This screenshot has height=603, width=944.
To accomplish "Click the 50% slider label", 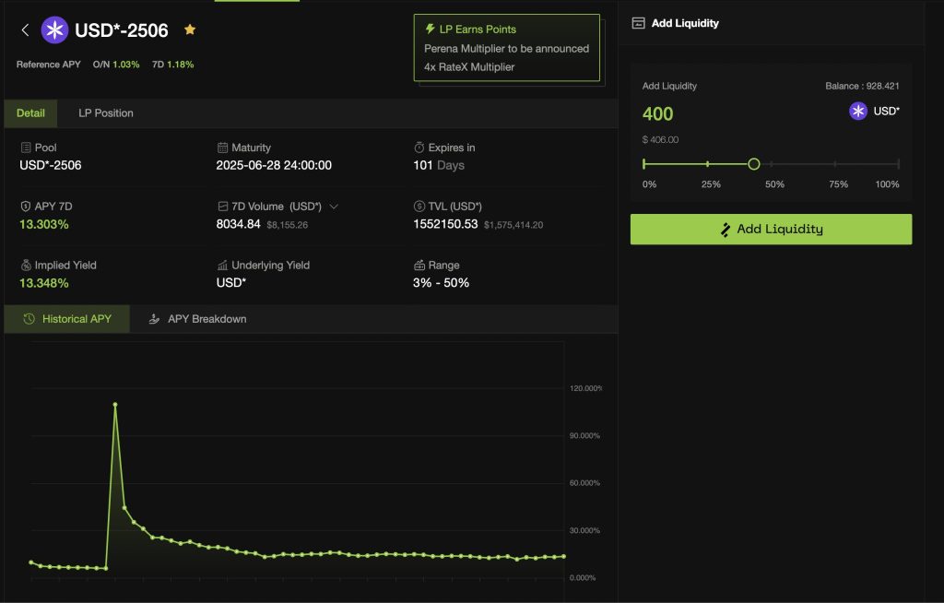I will (774, 184).
